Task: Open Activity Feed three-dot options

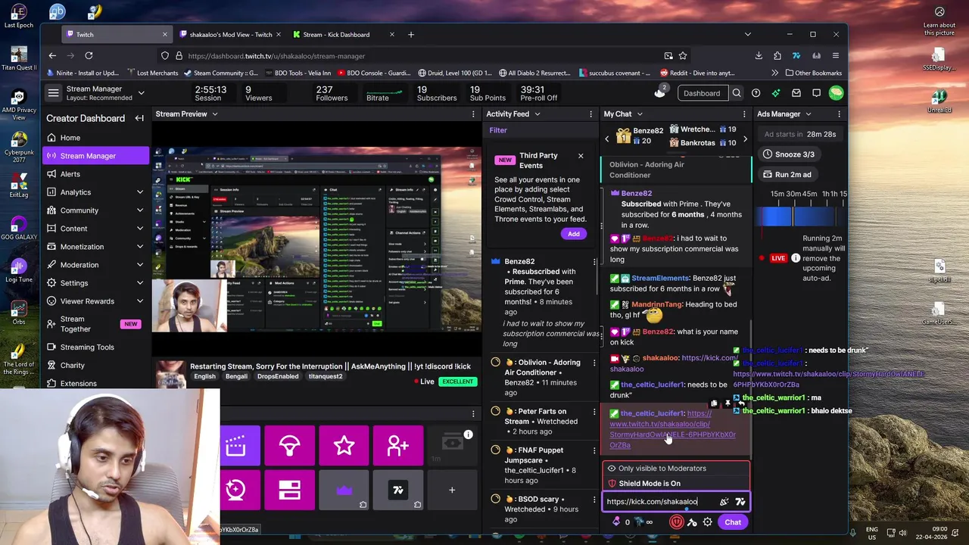Action: [x=590, y=114]
